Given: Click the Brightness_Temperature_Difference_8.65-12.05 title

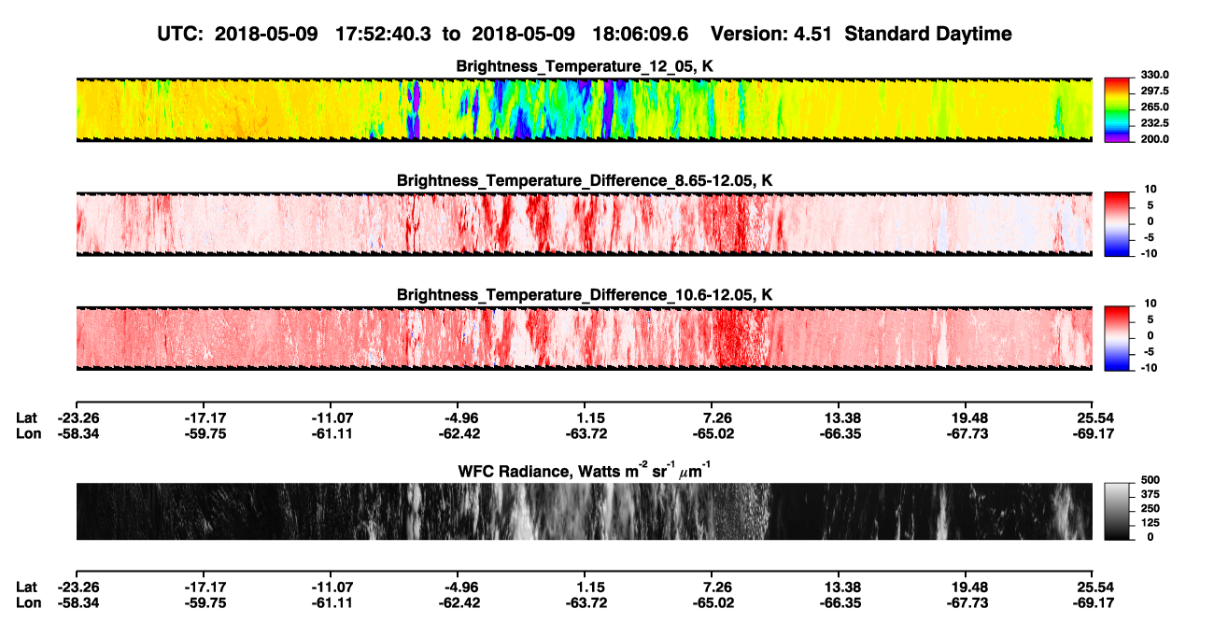Looking at the screenshot, I should [585, 180].
